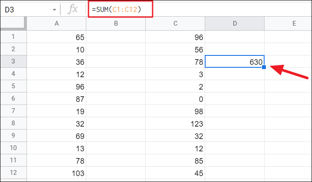This screenshot has width=312, height=182.
Task: Select column D header
Action: 235,24
